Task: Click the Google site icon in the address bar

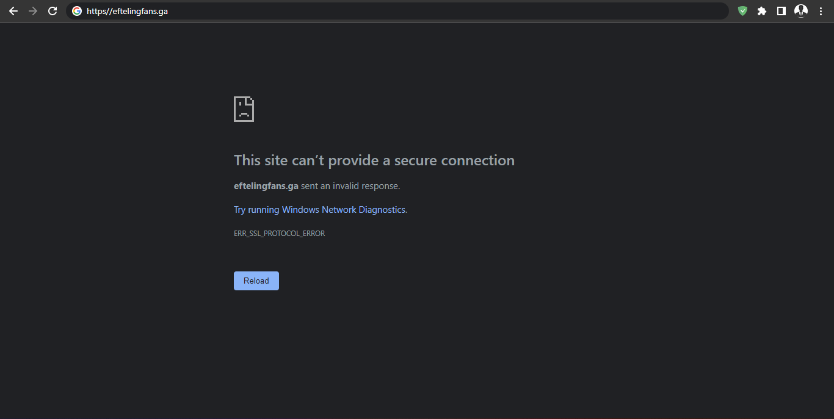Action: (x=76, y=11)
